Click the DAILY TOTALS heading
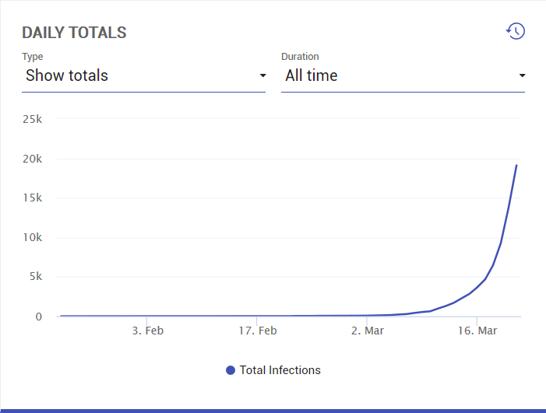The height and width of the screenshot is (413, 546). 74,33
